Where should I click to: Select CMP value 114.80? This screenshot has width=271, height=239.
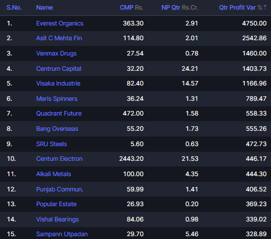[133, 38]
